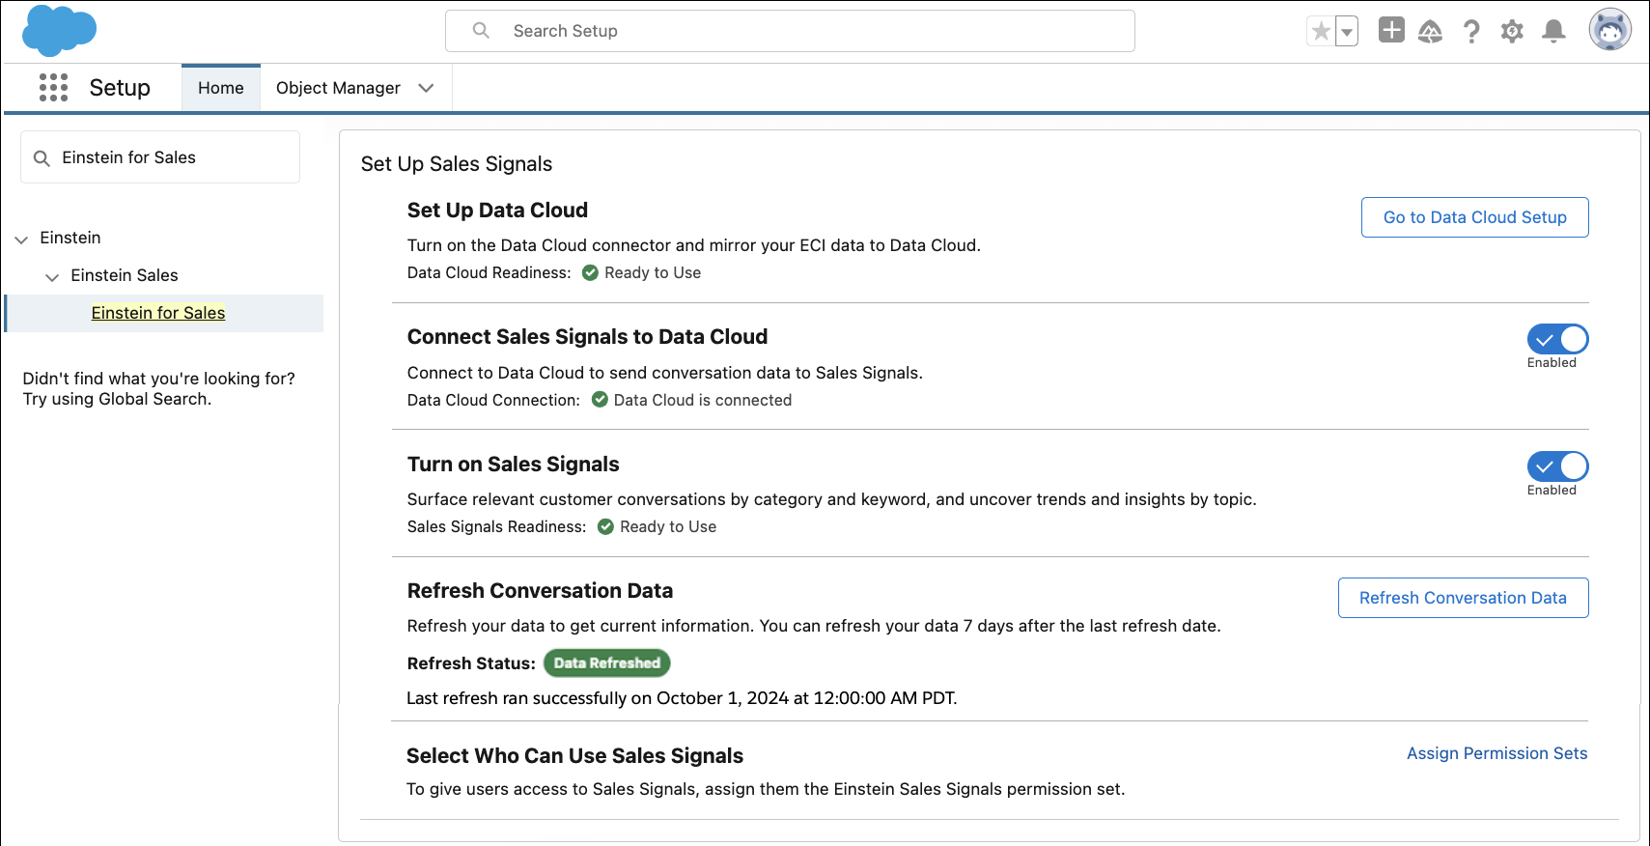Click the Quick Find box with Einstein for Sales
Viewport: 1650px width, 846px height.
pyautogui.click(x=160, y=157)
